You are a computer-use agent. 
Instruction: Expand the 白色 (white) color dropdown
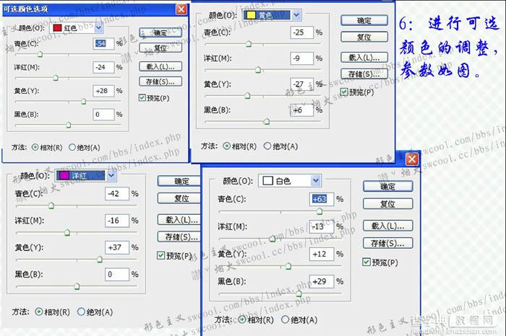tap(315, 181)
